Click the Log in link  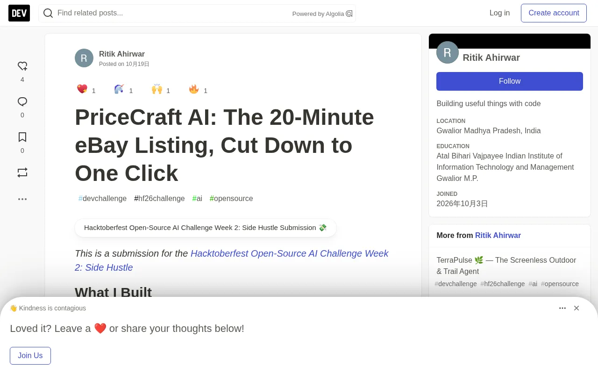tap(499, 13)
